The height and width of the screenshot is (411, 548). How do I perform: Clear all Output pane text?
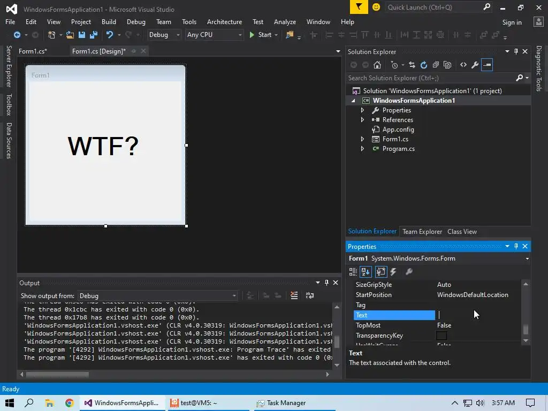point(294,295)
